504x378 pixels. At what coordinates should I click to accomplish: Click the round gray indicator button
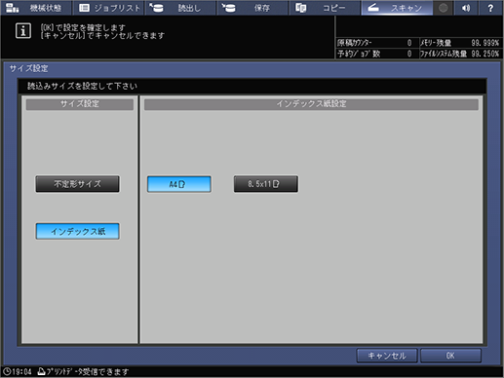443,8
